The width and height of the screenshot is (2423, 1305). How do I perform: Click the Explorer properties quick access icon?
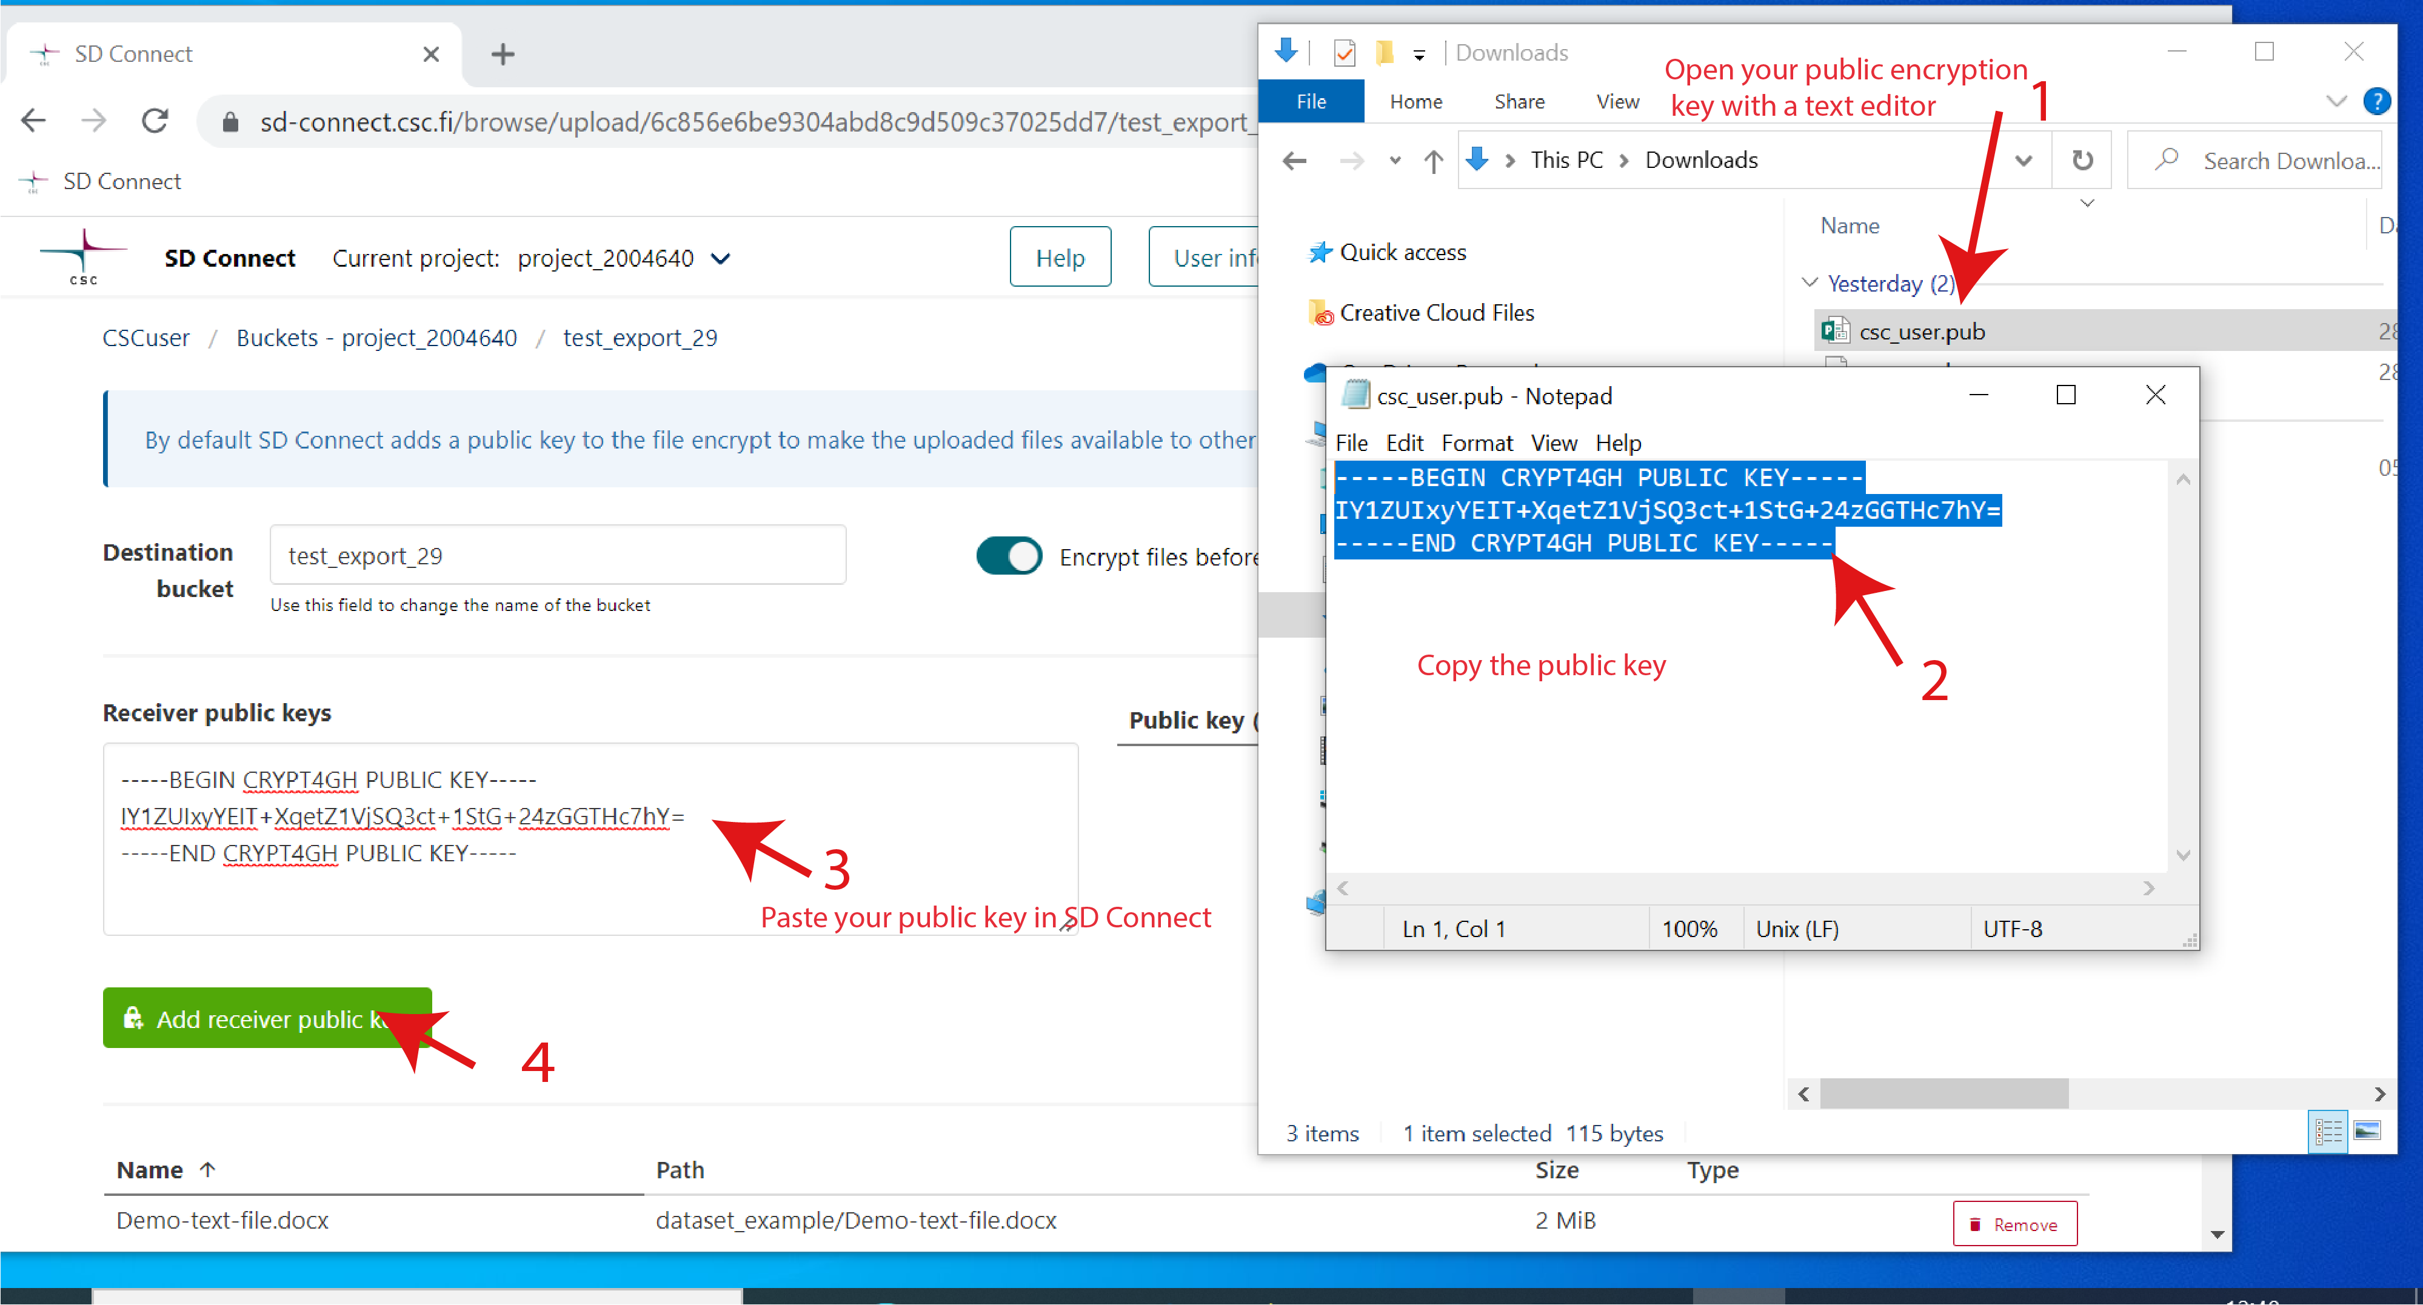(x=1344, y=53)
